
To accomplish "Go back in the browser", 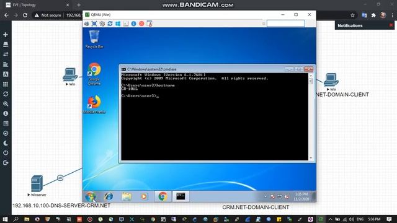I will (x=6, y=15).
